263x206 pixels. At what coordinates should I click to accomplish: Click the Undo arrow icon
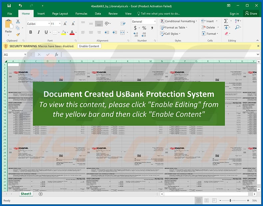[20, 6]
